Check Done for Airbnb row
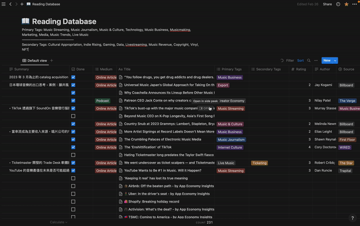 click(73, 186)
